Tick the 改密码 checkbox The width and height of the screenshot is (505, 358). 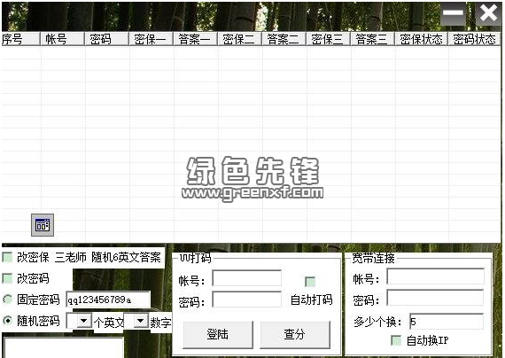point(7,278)
